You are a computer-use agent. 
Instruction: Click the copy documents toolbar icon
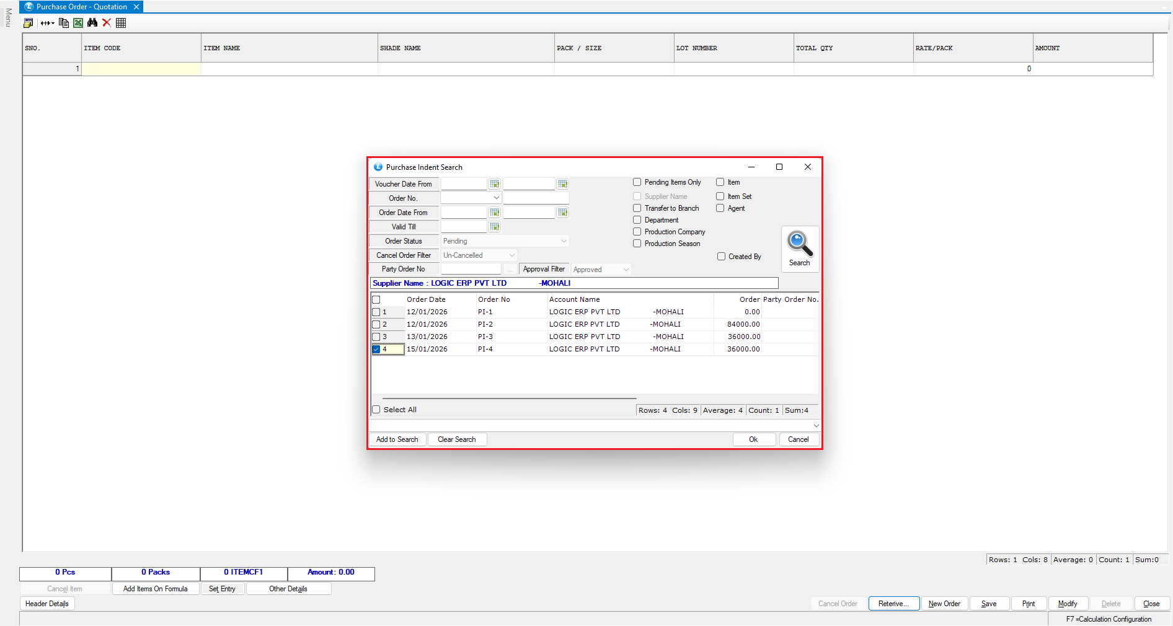pyautogui.click(x=63, y=23)
